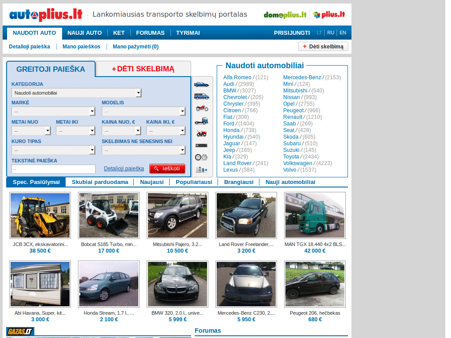The image size is (451, 338).
Task: Open the Audi brand link
Action: [x=229, y=84]
